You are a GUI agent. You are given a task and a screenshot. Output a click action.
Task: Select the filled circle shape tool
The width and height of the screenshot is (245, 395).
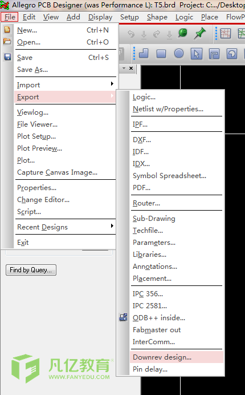(179, 54)
